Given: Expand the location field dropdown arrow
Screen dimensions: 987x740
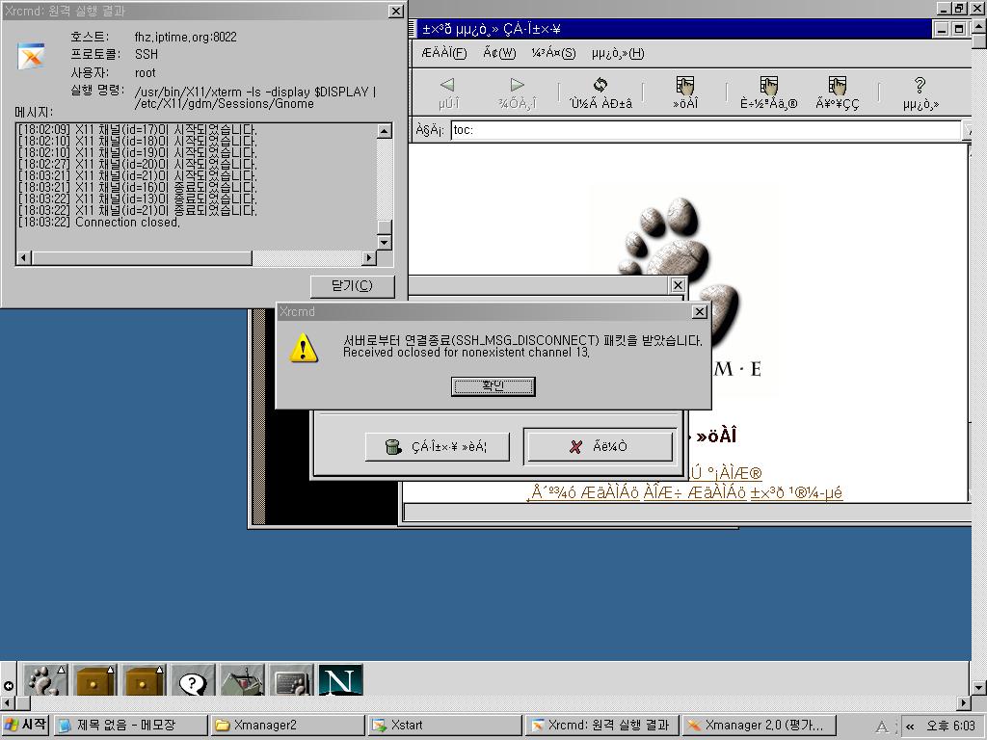Looking at the screenshot, I should point(968,130).
